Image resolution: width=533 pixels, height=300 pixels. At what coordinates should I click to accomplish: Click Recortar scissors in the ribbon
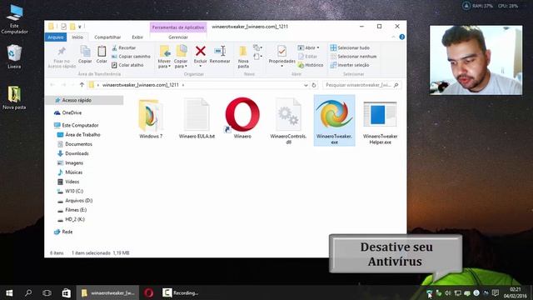tap(124, 48)
